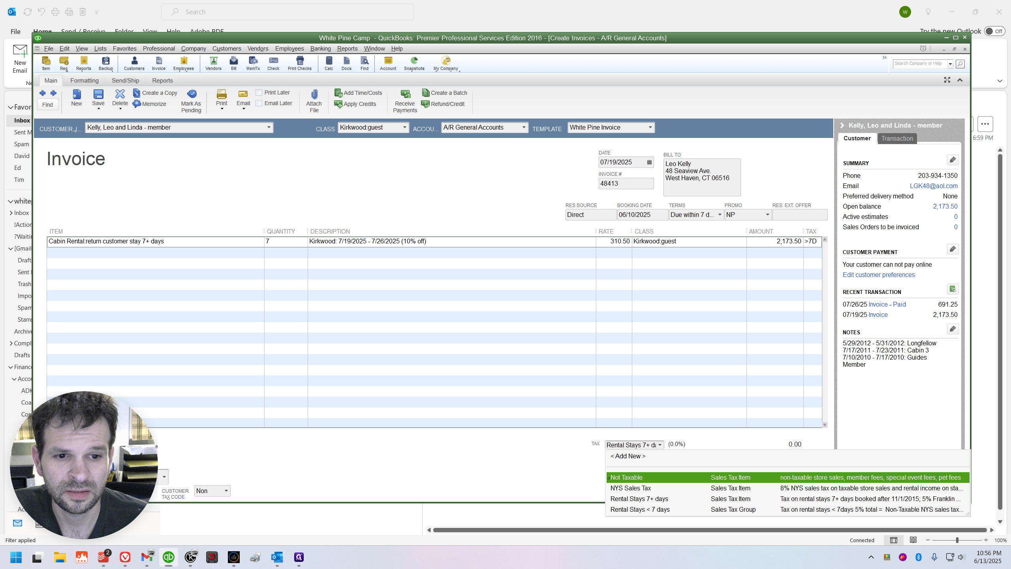Toggle the Try the new Outlook switch
This screenshot has height=569, width=1011.
(994, 31)
